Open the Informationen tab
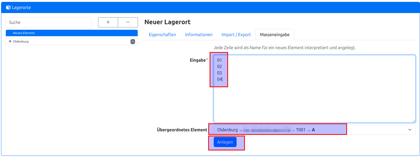Screen dimensions: 420x159 point(199,35)
